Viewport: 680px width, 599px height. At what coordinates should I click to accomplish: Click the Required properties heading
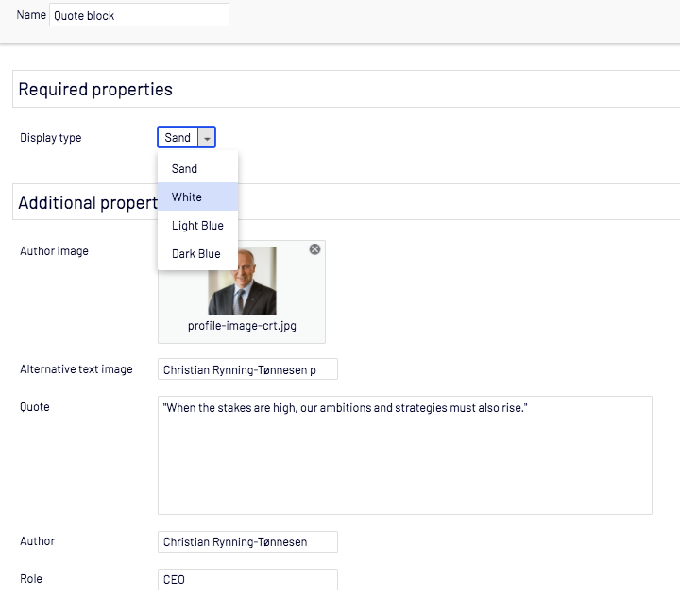pyautogui.click(x=95, y=90)
